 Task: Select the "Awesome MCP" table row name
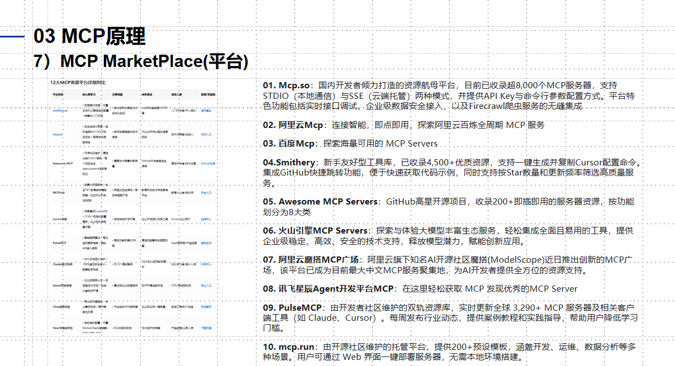63,163
